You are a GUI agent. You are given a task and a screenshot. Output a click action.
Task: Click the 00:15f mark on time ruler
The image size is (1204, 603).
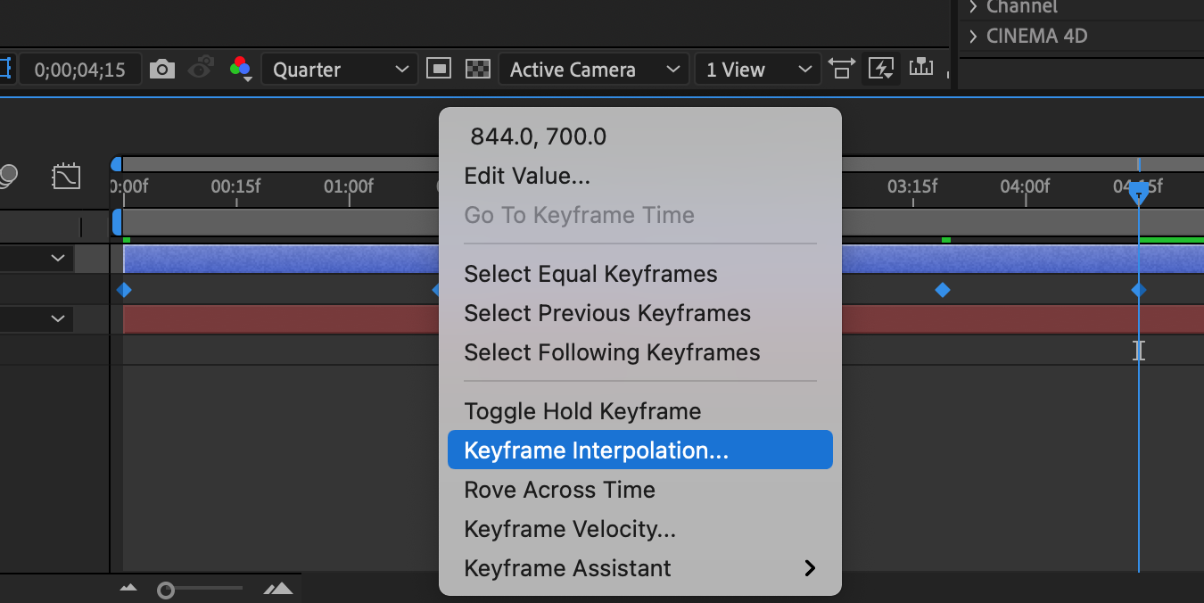tap(236, 186)
